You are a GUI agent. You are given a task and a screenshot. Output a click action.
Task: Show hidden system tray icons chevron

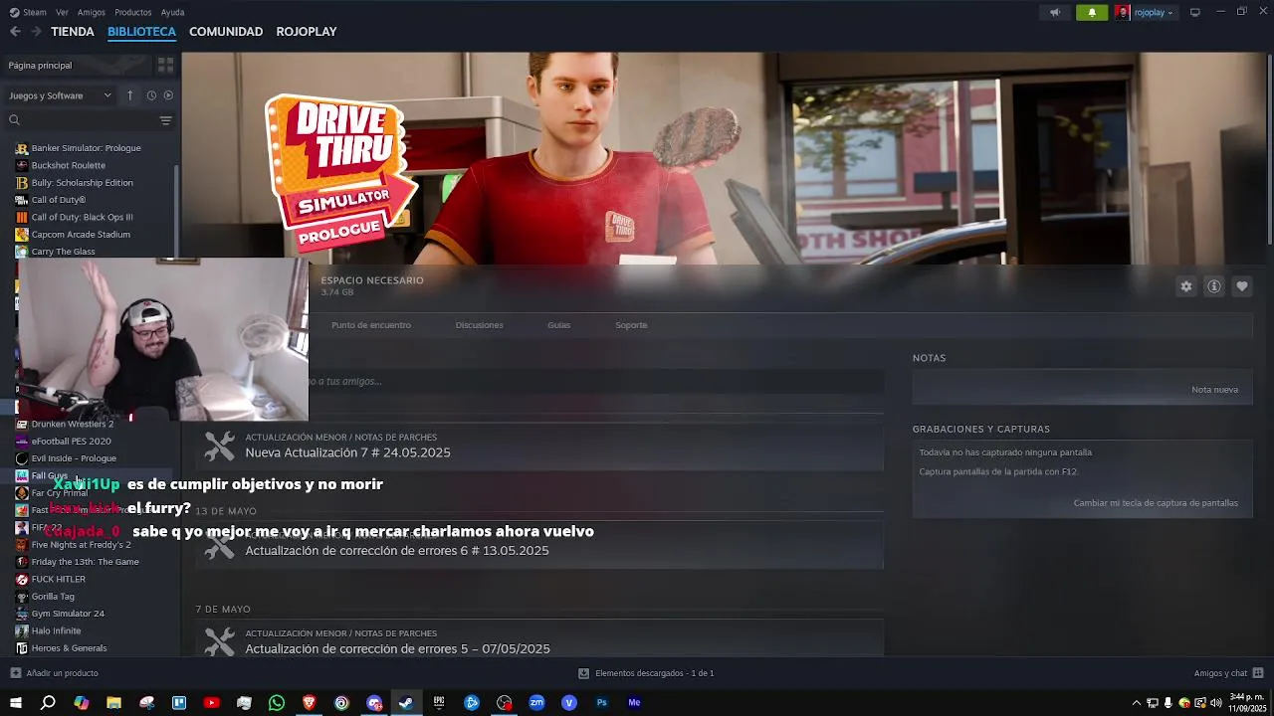[x=1137, y=703]
